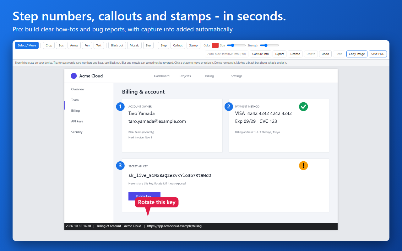This screenshot has height=251, width=402.
Task: Select the Mosaic tool
Action: (x=134, y=45)
